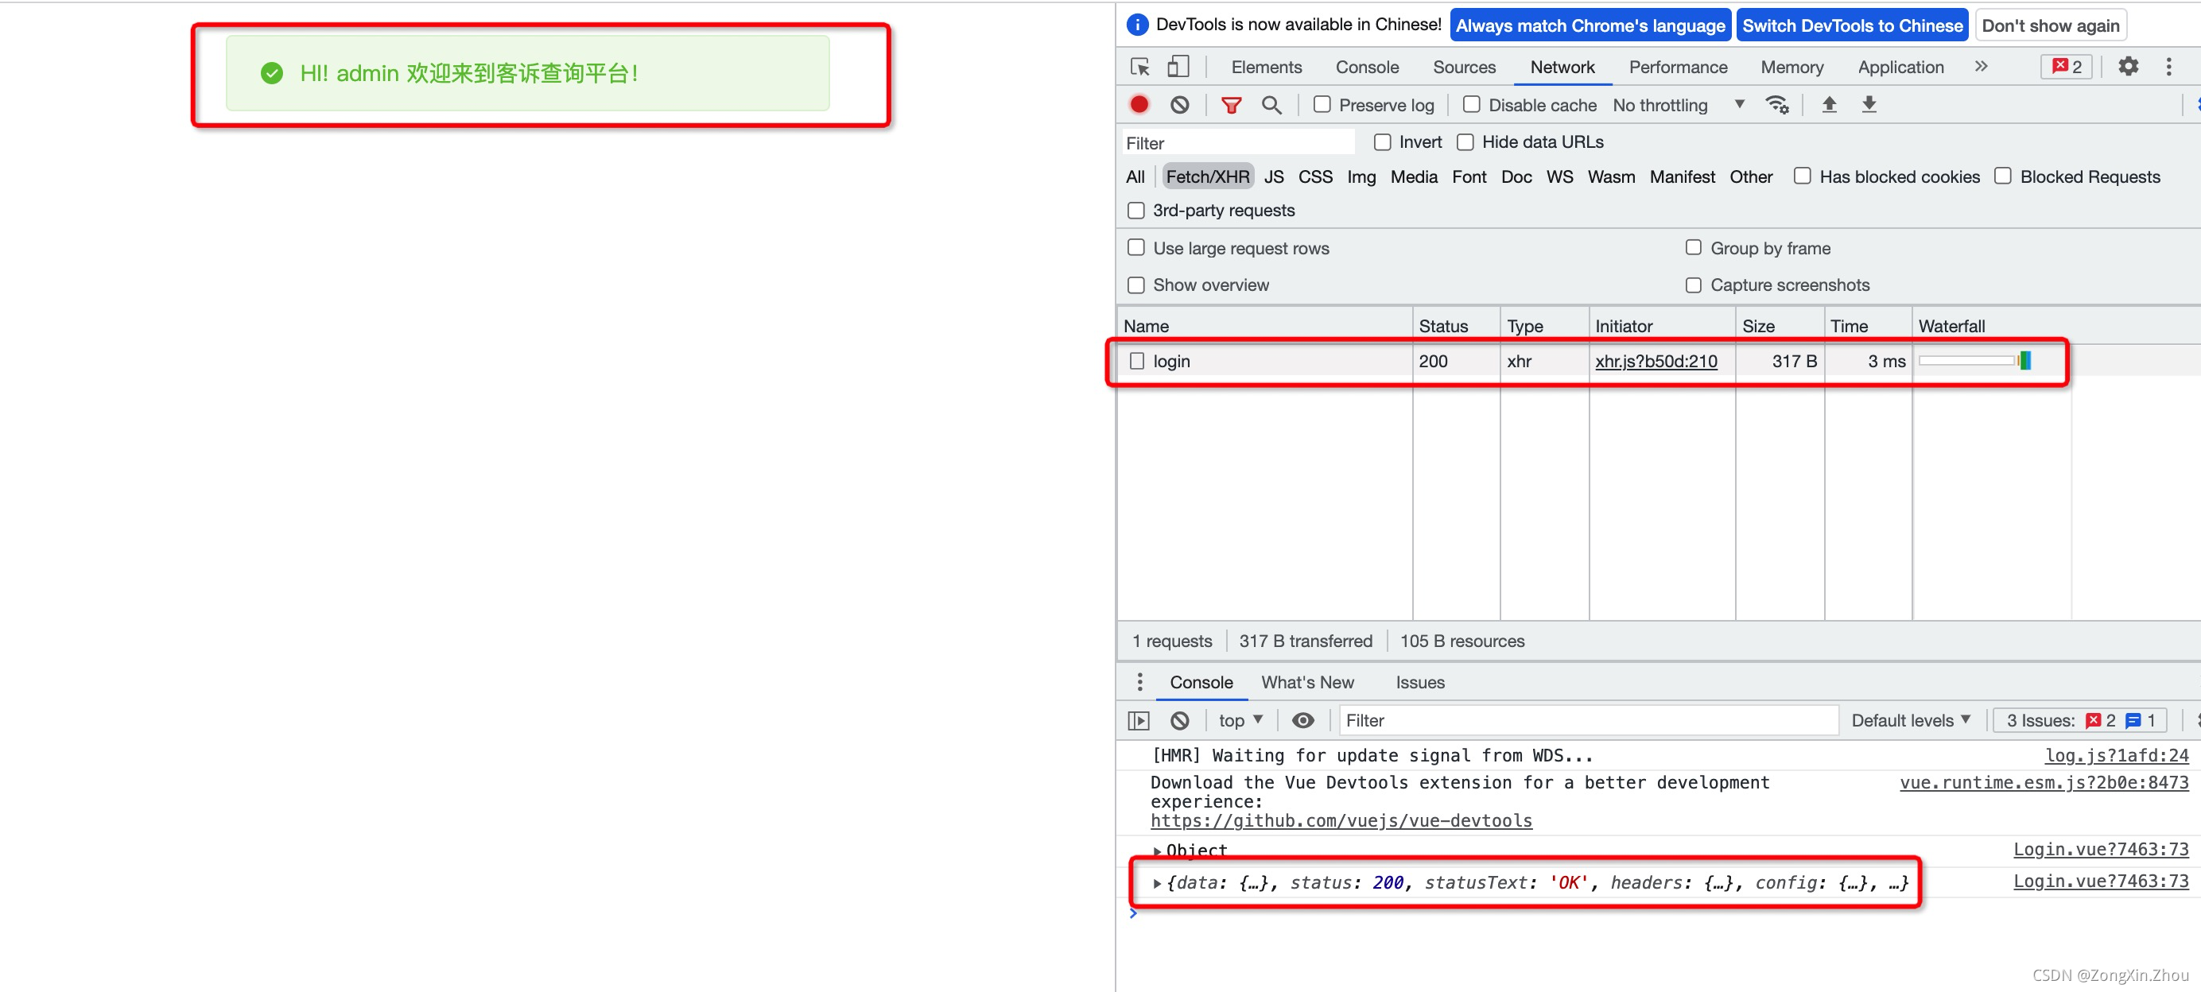Viewport: 2201px width, 992px height.
Task: Switch to the Elements tab
Action: tap(1266, 67)
